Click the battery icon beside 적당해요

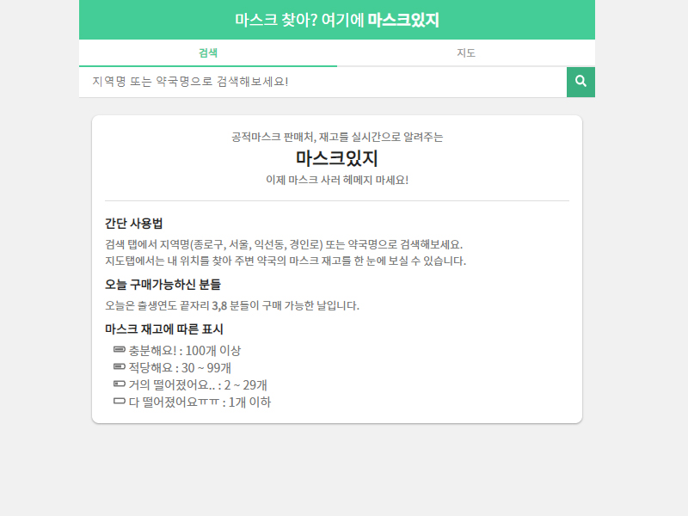pos(120,366)
